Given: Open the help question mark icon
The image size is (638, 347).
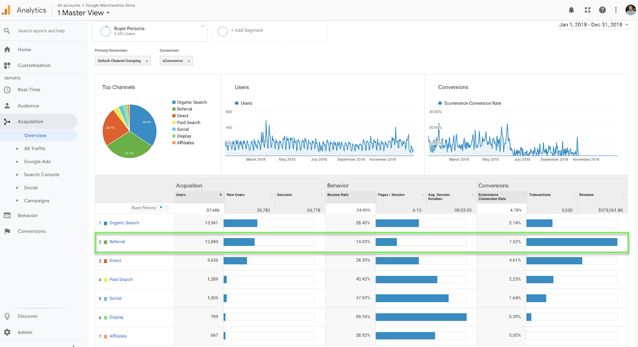Looking at the screenshot, I should tap(603, 10).
